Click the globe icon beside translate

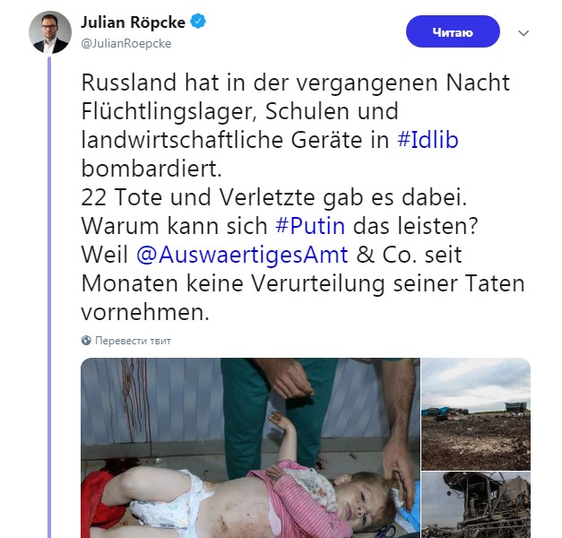[x=86, y=341]
